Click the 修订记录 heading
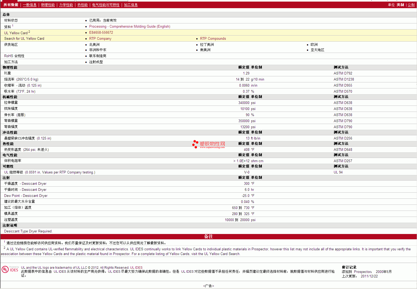The width and height of the screenshot is (417, 289). [349, 267]
